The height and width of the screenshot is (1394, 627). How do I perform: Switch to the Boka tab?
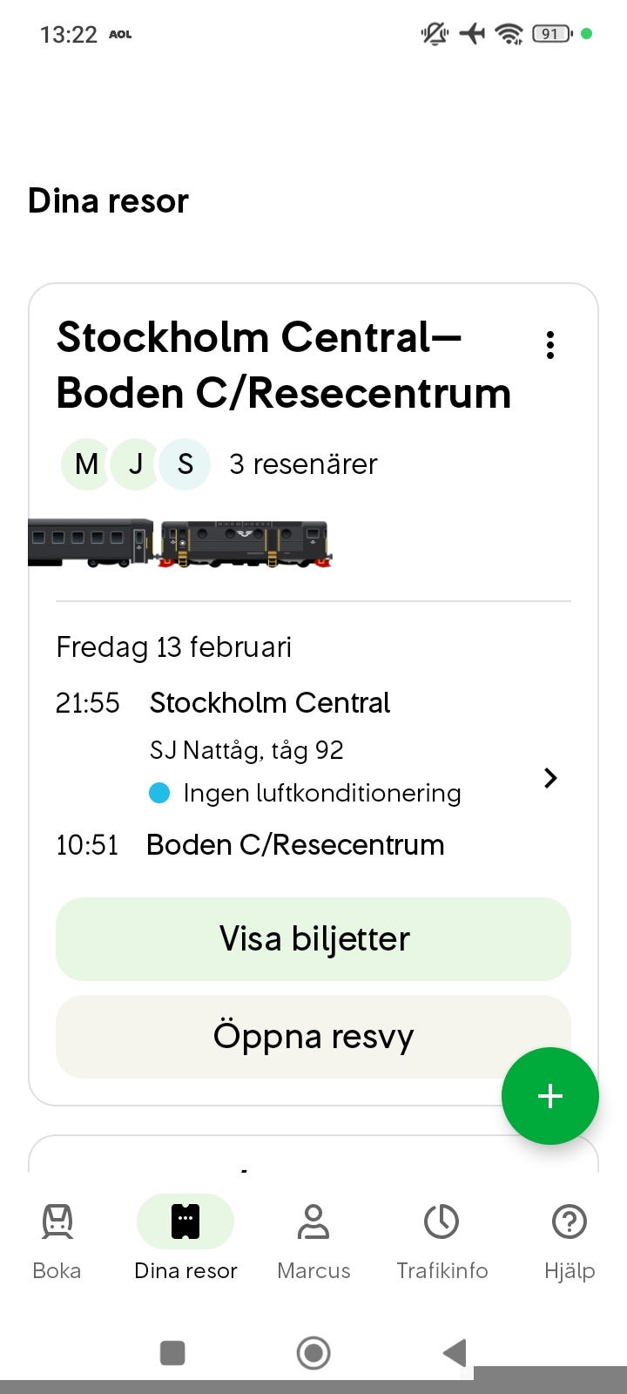[57, 1237]
